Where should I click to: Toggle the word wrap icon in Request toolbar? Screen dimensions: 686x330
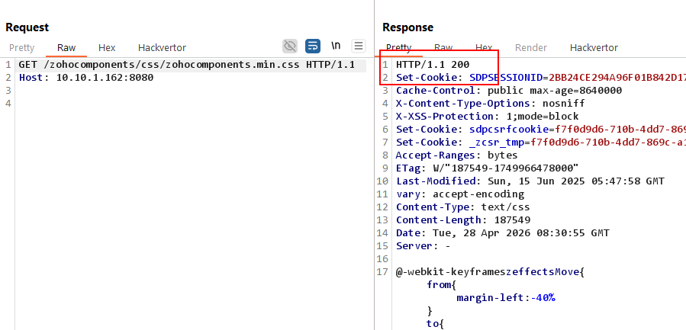(312, 46)
